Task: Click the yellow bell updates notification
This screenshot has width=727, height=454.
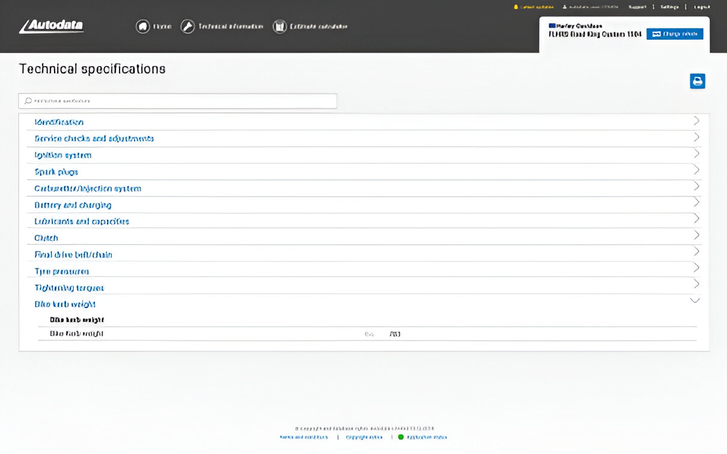Action: point(516,7)
